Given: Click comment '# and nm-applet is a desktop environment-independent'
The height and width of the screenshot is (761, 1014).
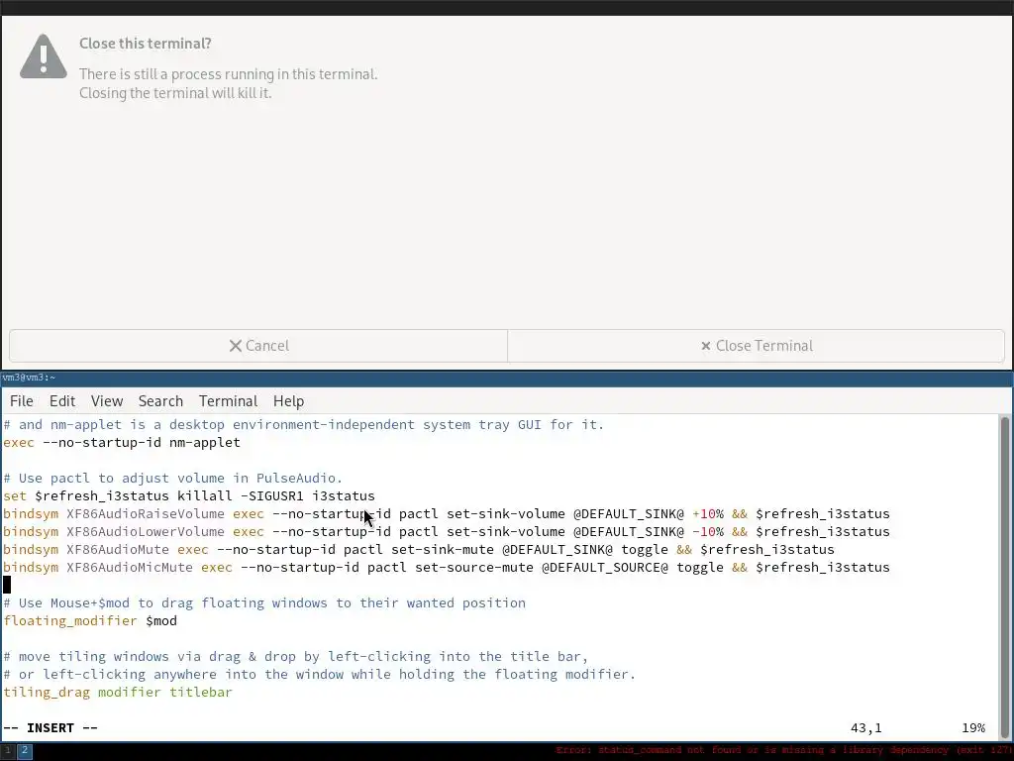Looking at the screenshot, I should [x=303, y=424].
